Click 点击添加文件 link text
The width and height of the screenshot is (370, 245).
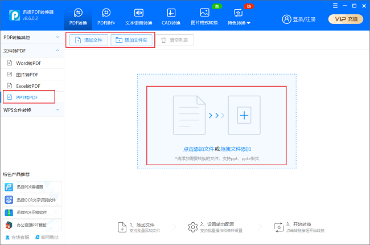(x=199, y=149)
